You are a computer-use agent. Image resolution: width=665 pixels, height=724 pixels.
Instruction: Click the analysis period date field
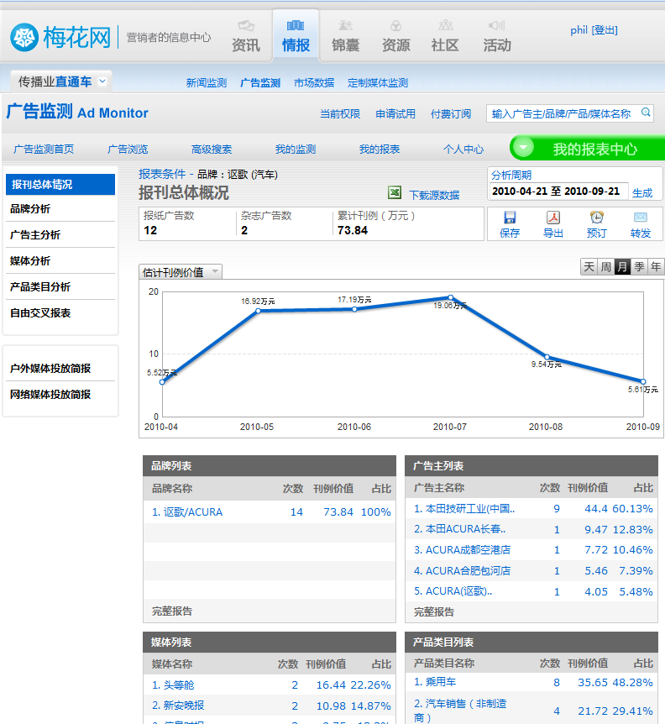tap(558, 191)
